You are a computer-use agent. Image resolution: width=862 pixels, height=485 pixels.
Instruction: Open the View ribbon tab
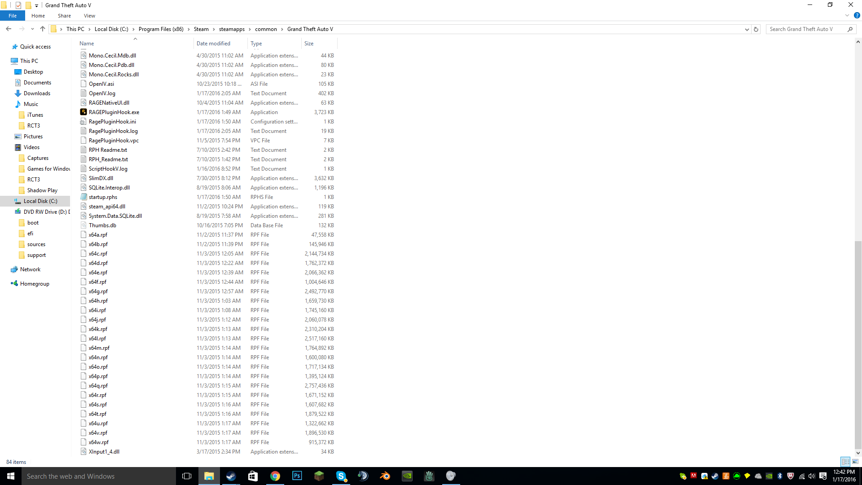click(89, 16)
